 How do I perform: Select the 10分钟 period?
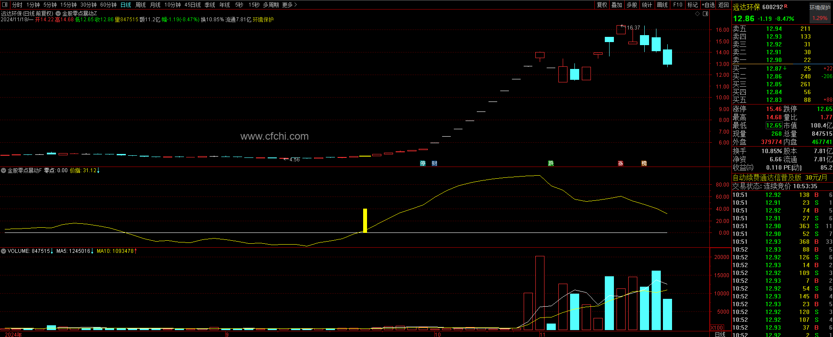pos(173,5)
